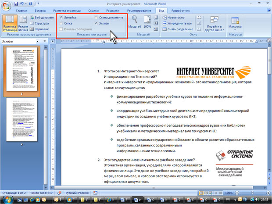This screenshot has height=204, width=272.
Task: Click the Two Pages zoom icon
Action: [x=156, y=23]
